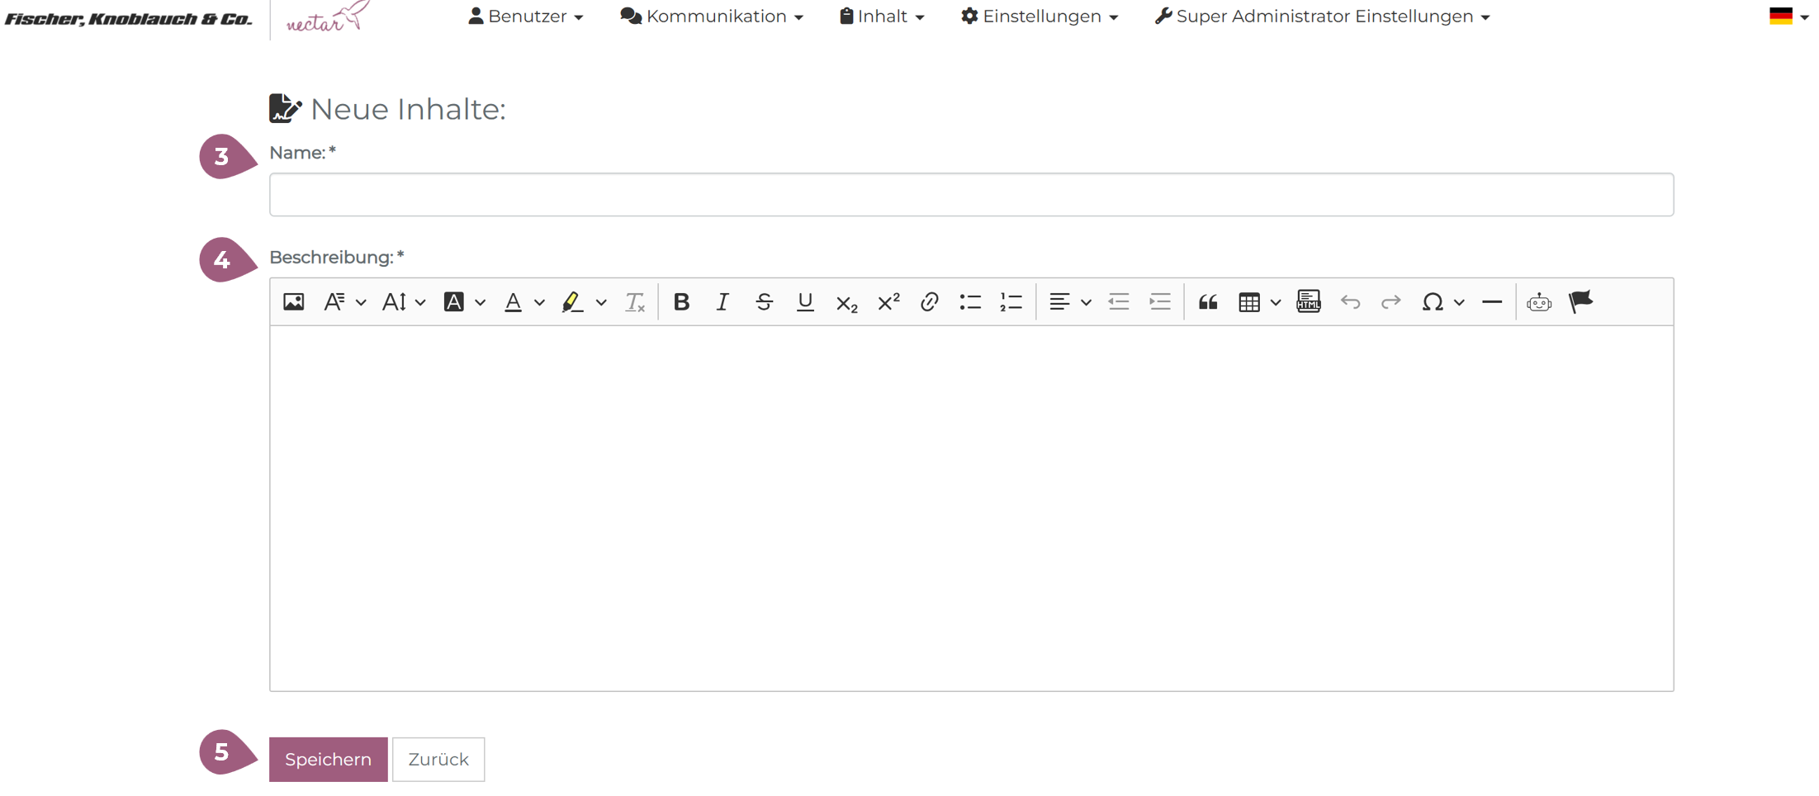Toggle strikethrough formatting
The image size is (1819, 796).
click(764, 302)
